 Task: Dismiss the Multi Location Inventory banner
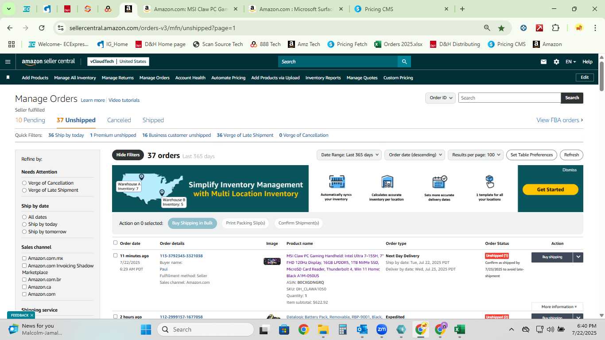tap(570, 170)
